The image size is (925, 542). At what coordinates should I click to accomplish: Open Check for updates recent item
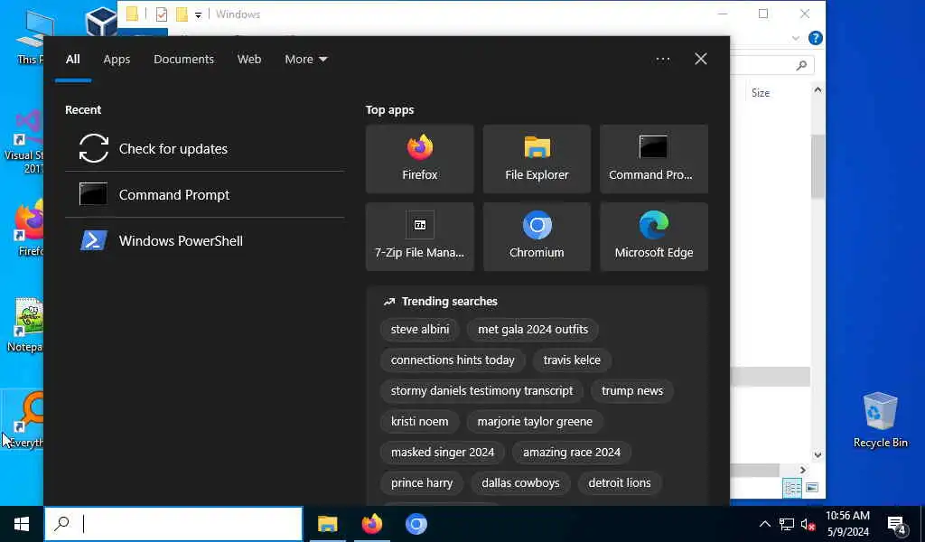coord(205,149)
